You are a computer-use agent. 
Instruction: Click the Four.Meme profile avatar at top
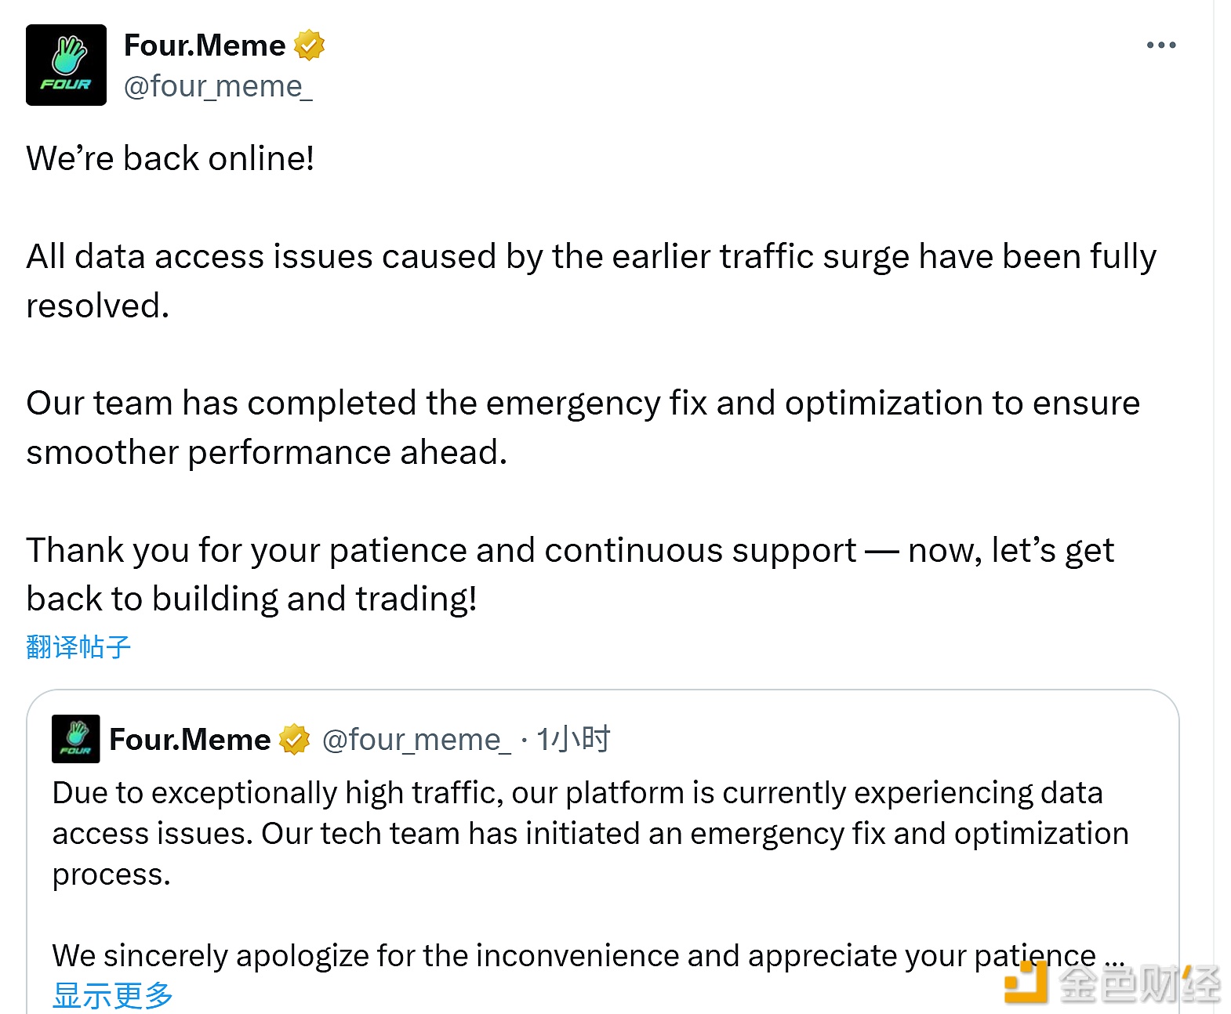pos(66,65)
